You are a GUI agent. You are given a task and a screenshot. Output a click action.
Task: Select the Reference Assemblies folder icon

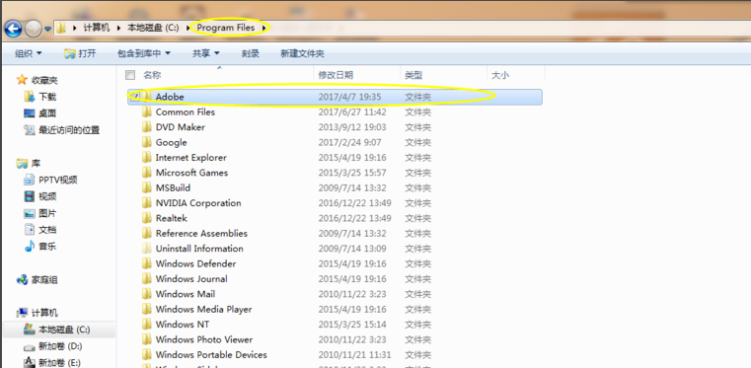click(147, 234)
